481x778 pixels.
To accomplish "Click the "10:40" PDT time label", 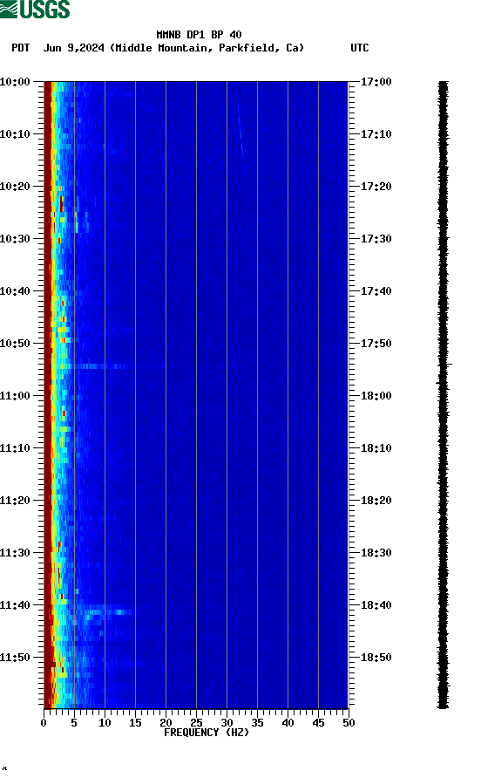I will pyautogui.click(x=15, y=291).
